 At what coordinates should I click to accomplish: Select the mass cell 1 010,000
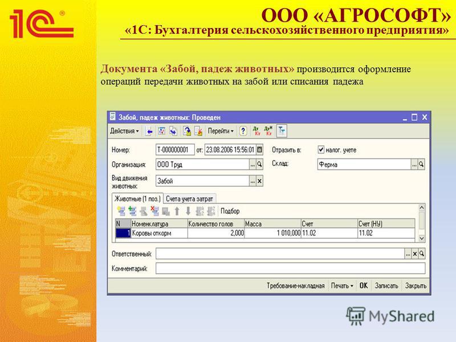272,233
